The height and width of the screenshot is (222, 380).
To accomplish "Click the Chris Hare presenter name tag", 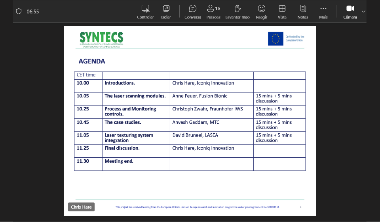I will [81, 207].
